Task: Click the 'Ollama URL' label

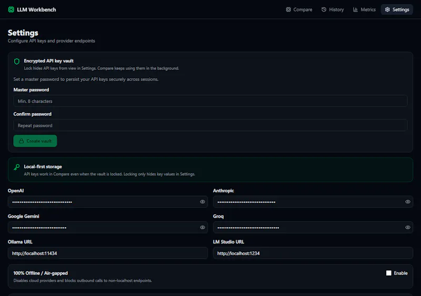Action: click(x=20, y=242)
